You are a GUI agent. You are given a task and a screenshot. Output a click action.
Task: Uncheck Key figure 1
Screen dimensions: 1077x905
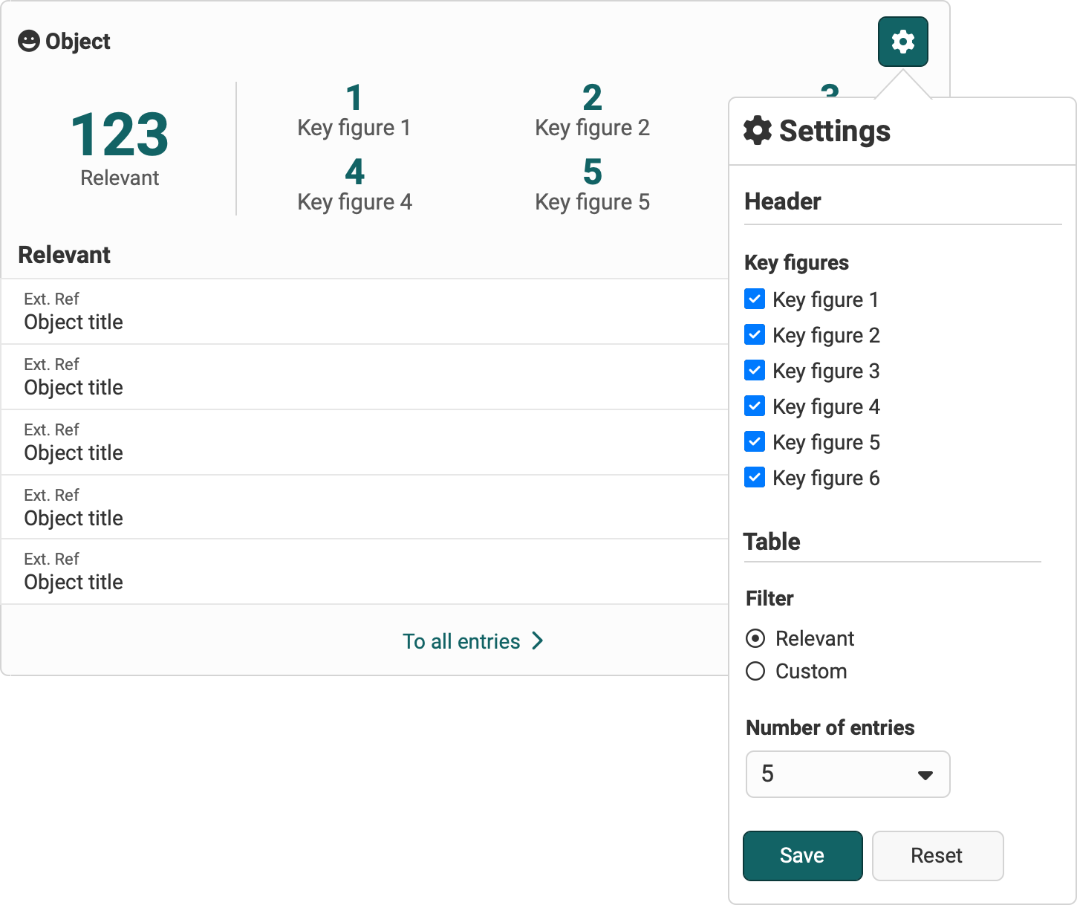click(x=754, y=299)
